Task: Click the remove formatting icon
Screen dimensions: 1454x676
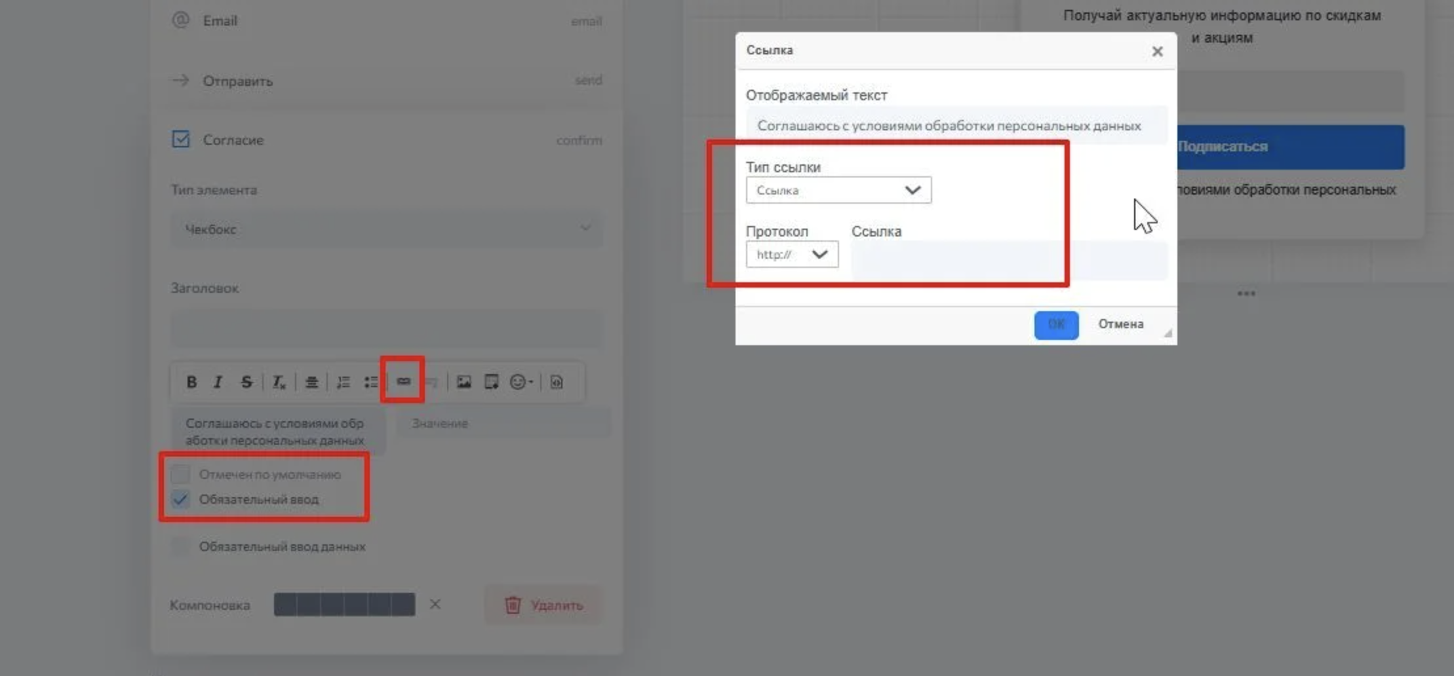Action: coord(279,382)
